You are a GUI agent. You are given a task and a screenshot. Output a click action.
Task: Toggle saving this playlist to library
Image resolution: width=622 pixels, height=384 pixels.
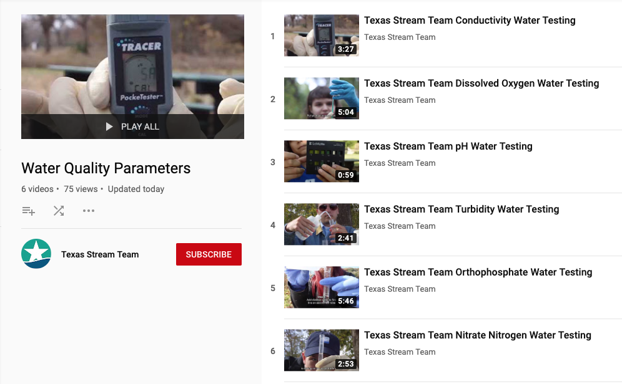coord(29,211)
